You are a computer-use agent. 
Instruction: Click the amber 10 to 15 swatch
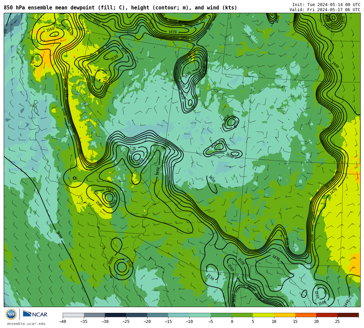(x=284, y=315)
